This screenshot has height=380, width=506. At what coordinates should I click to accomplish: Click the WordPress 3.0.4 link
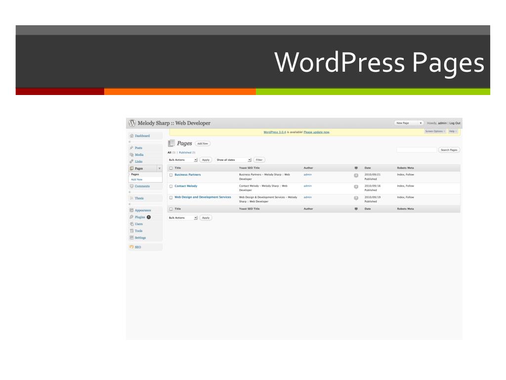(x=275, y=132)
